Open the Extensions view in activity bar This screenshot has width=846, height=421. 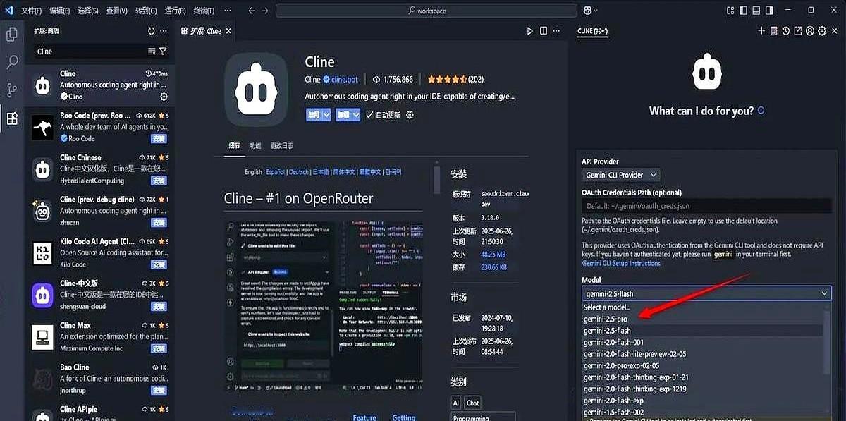pyautogui.click(x=12, y=118)
